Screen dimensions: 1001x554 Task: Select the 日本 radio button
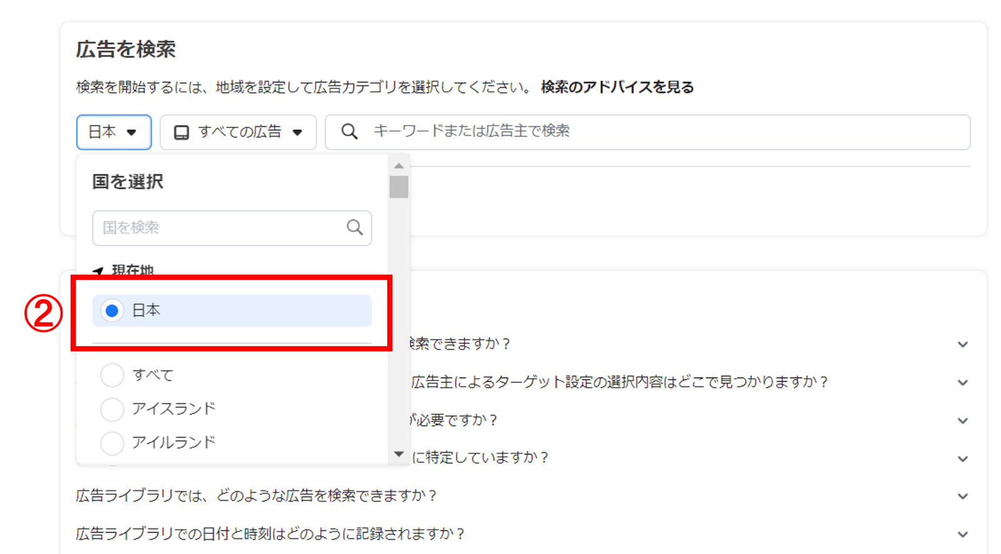pyautogui.click(x=112, y=310)
